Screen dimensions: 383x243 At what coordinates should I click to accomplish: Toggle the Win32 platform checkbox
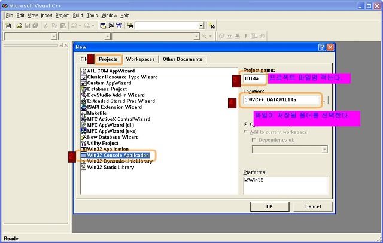pos(246,180)
